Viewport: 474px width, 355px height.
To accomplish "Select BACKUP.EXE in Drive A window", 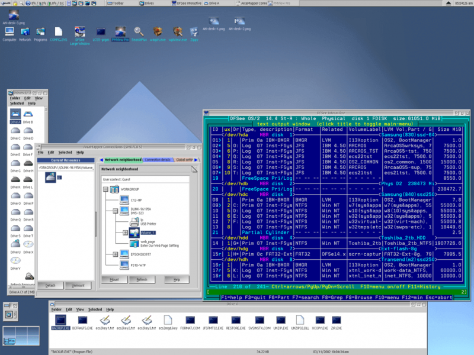I will point(60,322).
